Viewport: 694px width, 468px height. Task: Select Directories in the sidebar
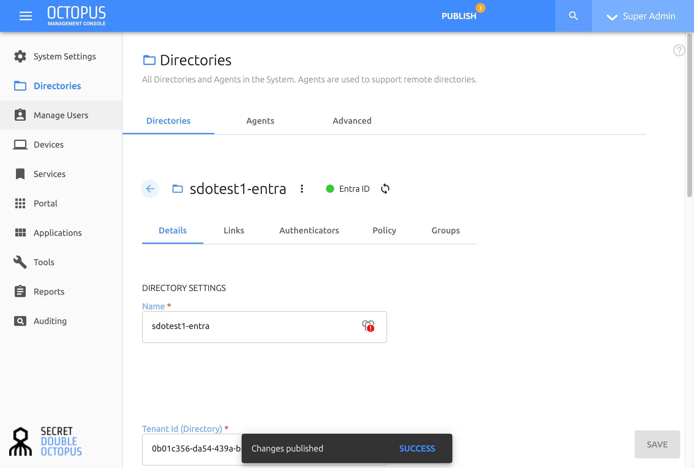click(x=61, y=86)
